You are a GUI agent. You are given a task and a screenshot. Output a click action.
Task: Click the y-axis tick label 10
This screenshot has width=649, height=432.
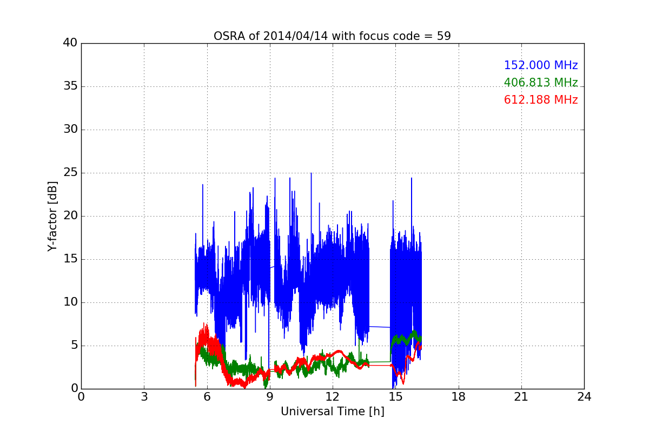click(70, 302)
